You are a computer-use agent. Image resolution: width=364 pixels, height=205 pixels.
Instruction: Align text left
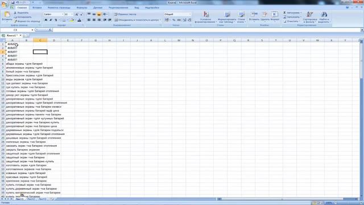pyautogui.click(x=89, y=20)
